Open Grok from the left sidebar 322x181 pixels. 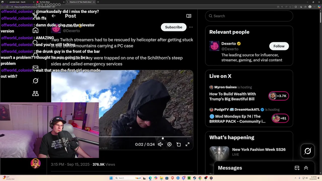[35, 81]
